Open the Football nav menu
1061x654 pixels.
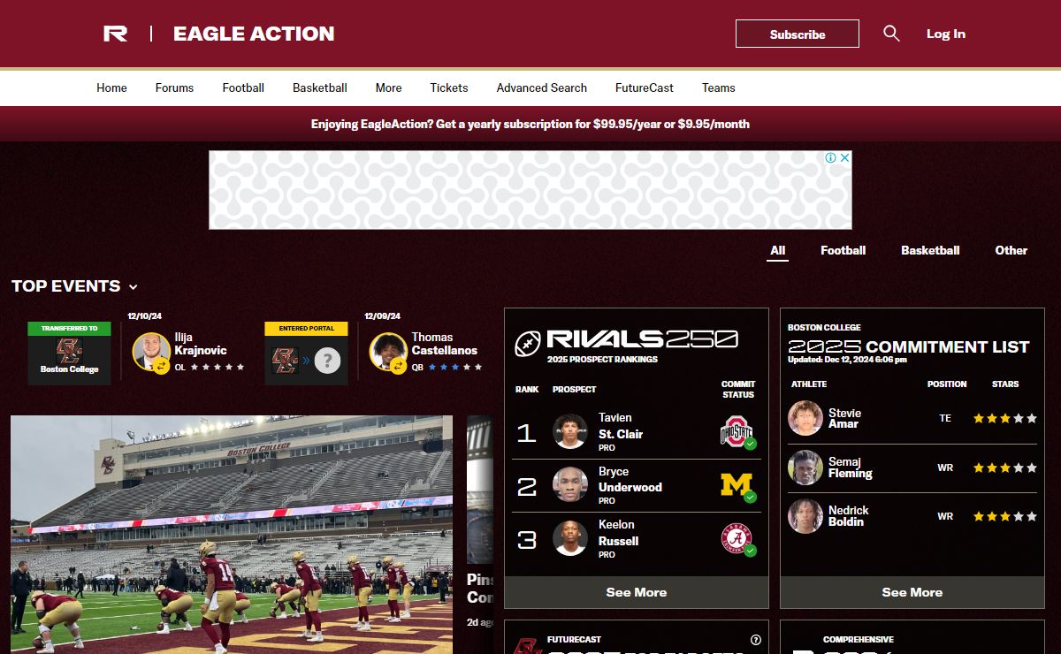(x=243, y=87)
